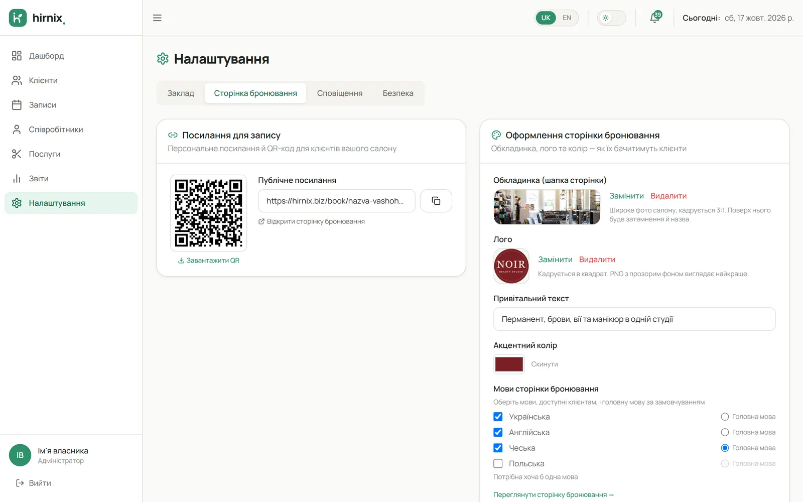Click the hirnix logo icon

[x=18, y=18]
